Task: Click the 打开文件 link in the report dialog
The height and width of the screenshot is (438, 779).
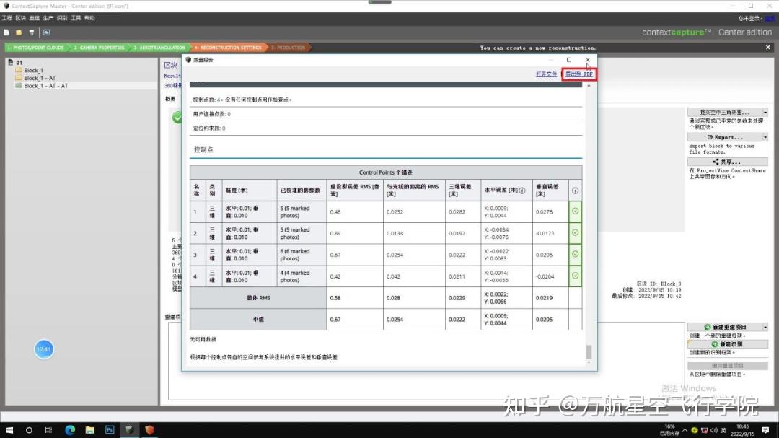Action: (x=546, y=74)
